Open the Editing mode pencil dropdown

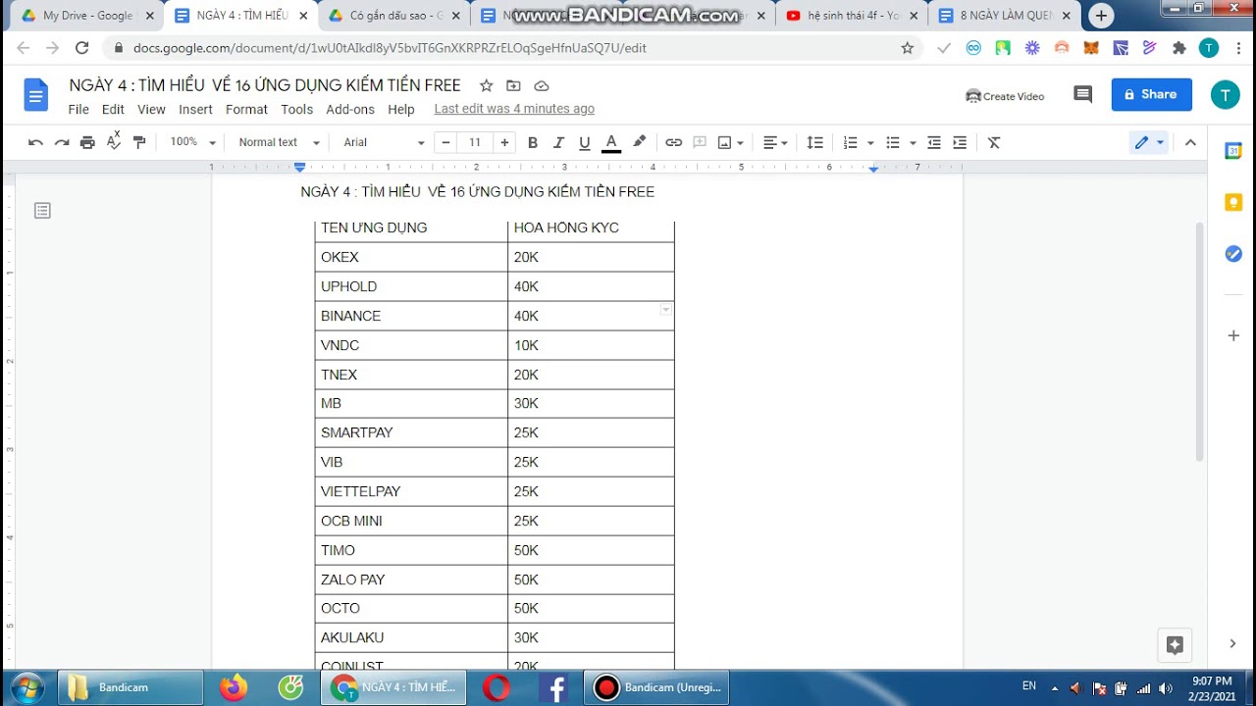1149,142
